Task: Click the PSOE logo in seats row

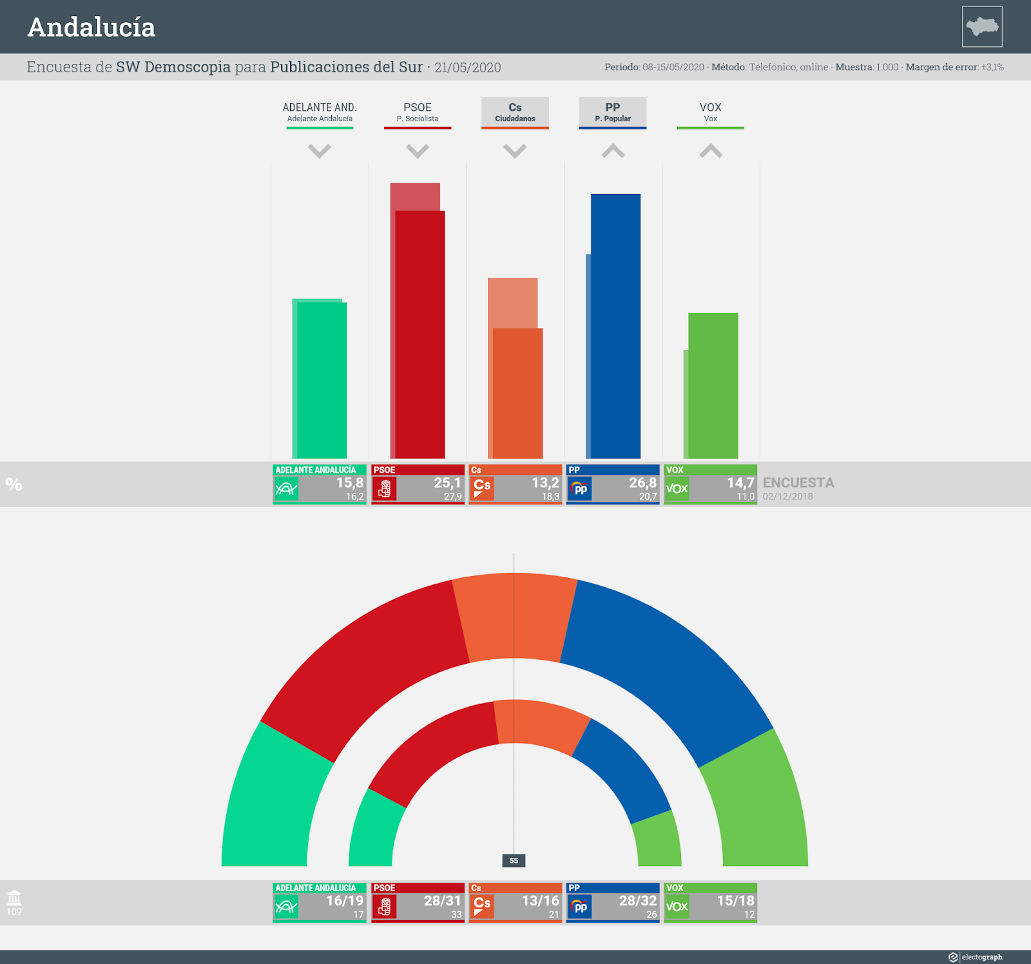Action: click(384, 907)
